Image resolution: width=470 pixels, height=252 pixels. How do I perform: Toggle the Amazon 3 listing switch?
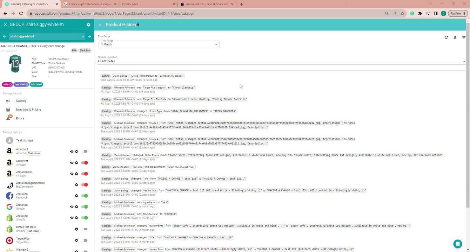84,152
